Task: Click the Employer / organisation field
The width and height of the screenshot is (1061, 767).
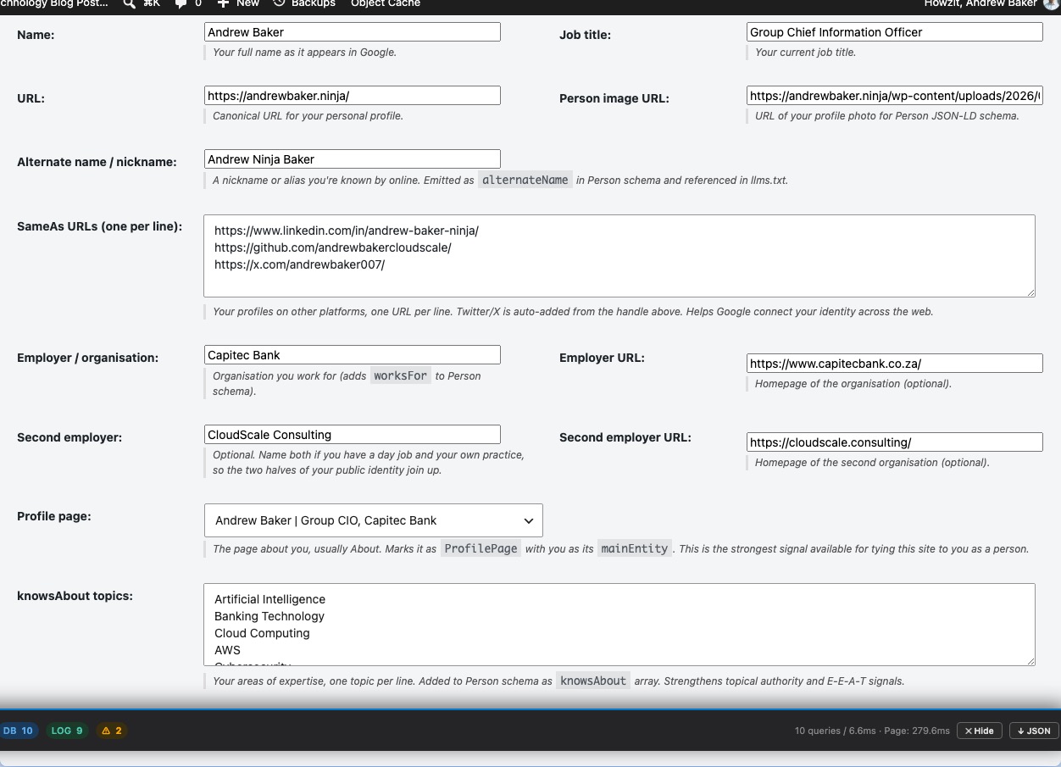Action: (353, 355)
